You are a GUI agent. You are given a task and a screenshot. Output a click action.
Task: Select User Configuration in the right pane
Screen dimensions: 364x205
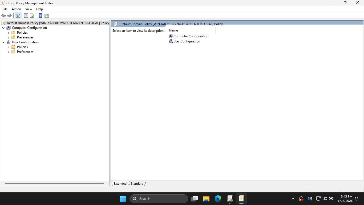coord(187,41)
